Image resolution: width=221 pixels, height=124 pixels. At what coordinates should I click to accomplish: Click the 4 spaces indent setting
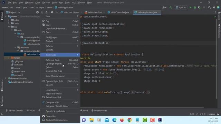tap(211, 114)
